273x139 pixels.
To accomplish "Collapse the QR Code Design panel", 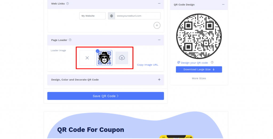I will tap(223, 5).
